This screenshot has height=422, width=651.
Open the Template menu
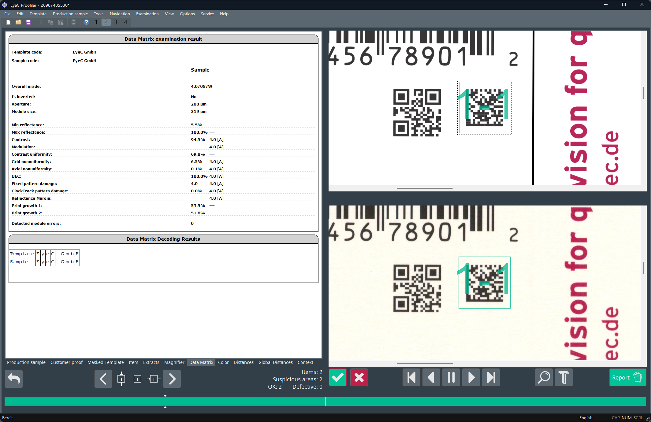coord(38,14)
